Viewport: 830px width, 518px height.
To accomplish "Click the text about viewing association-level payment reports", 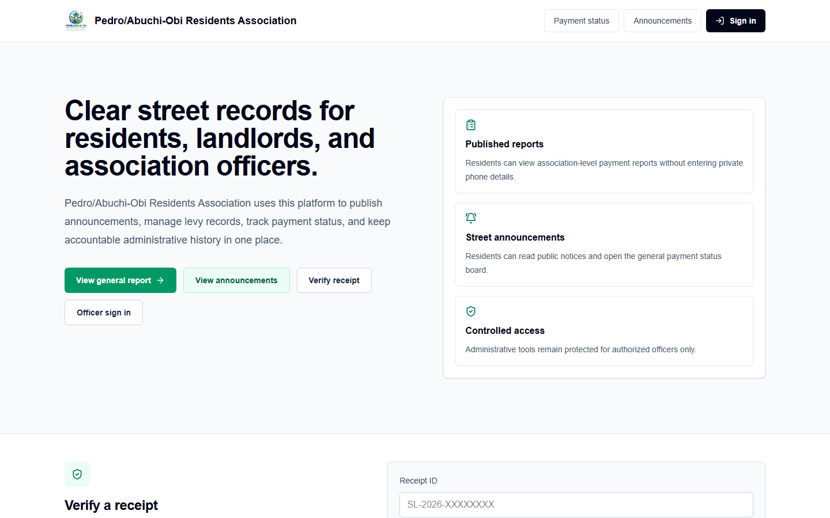I will [x=604, y=170].
